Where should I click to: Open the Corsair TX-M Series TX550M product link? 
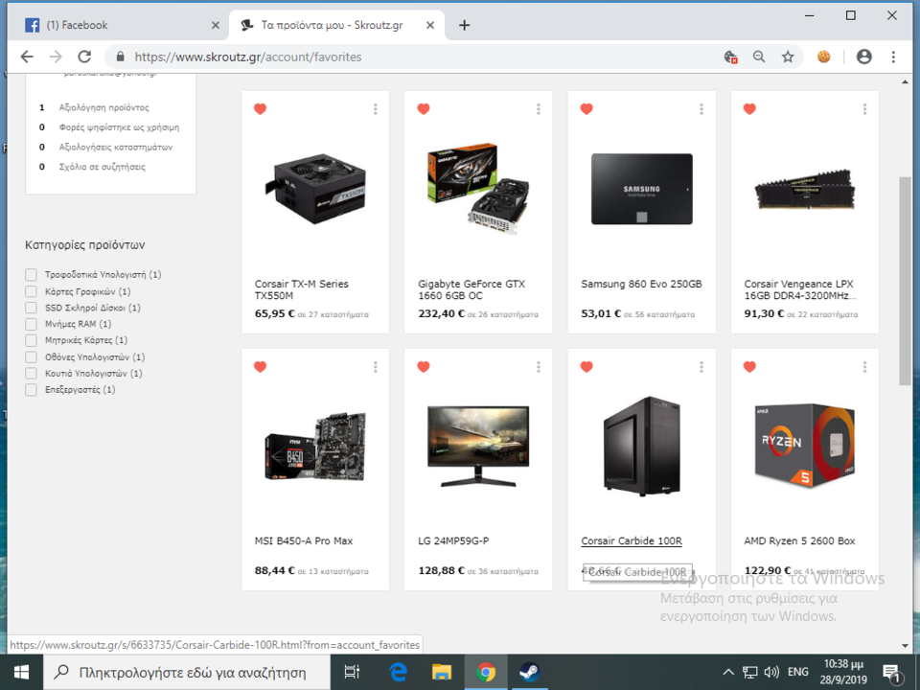tap(301, 289)
